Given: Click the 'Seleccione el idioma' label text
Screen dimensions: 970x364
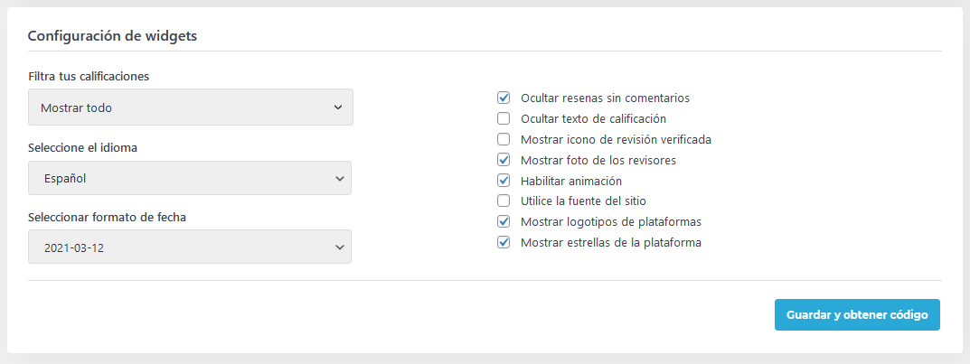Looking at the screenshot, I should pyautogui.click(x=83, y=147).
